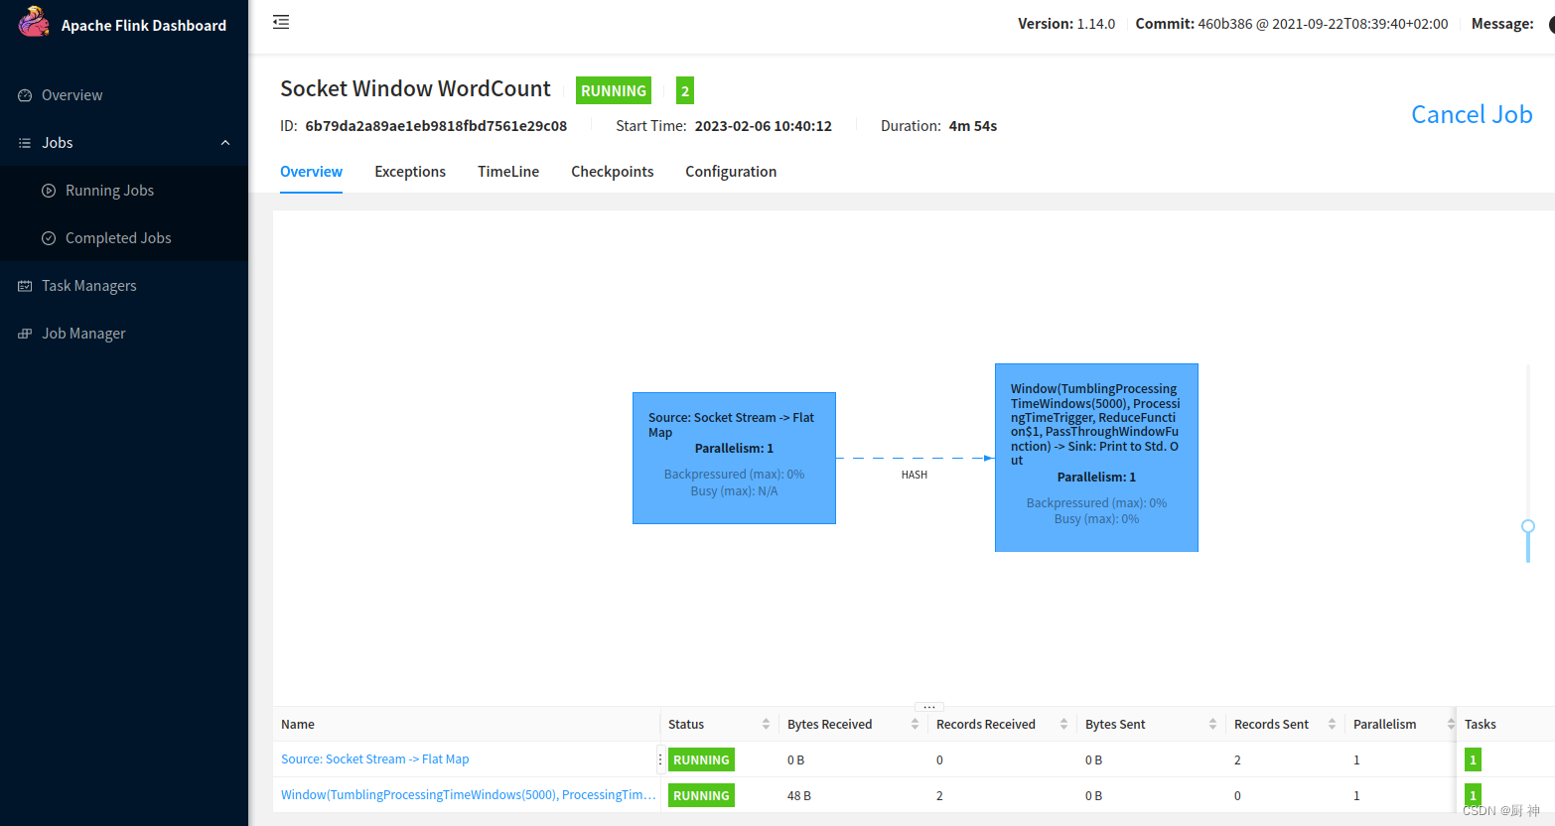Click the green RUNNING job status badge
This screenshot has width=1555, height=826.
614,90
